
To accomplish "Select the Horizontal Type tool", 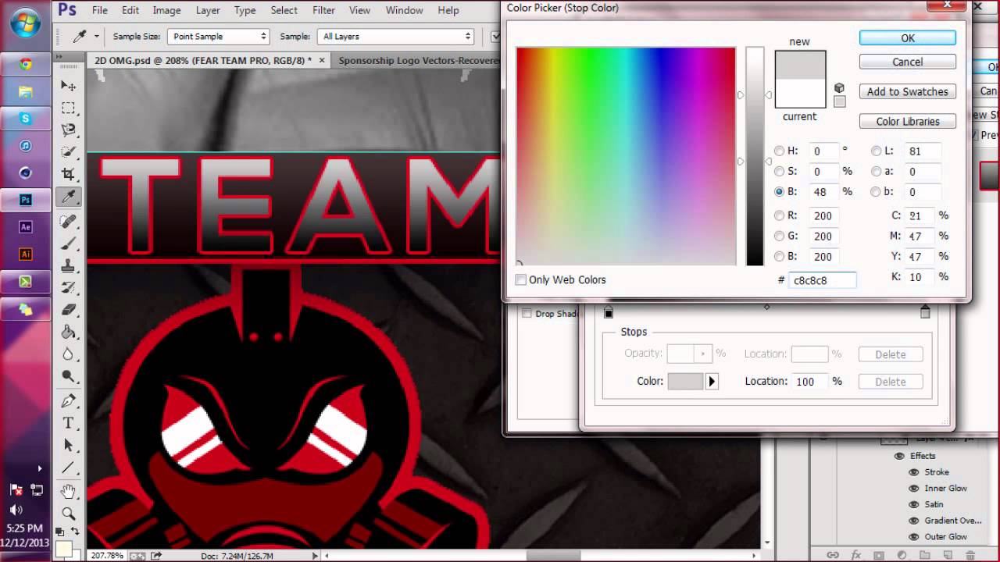I will [69, 423].
